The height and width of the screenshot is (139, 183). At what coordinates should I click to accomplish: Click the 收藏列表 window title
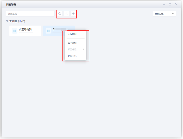coord(11,5)
